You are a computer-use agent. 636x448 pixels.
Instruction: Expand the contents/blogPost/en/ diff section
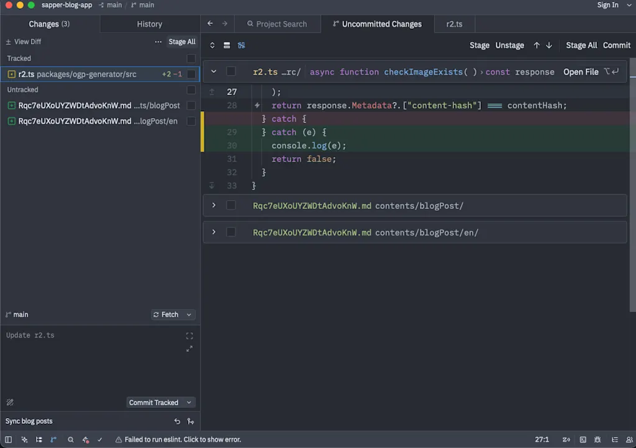pyautogui.click(x=214, y=232)
